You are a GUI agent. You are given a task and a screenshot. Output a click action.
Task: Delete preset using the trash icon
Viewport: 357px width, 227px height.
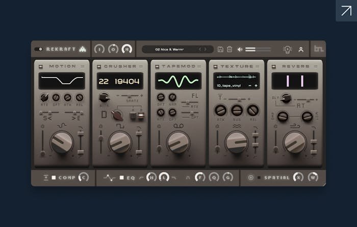click(x=229, y=49)
